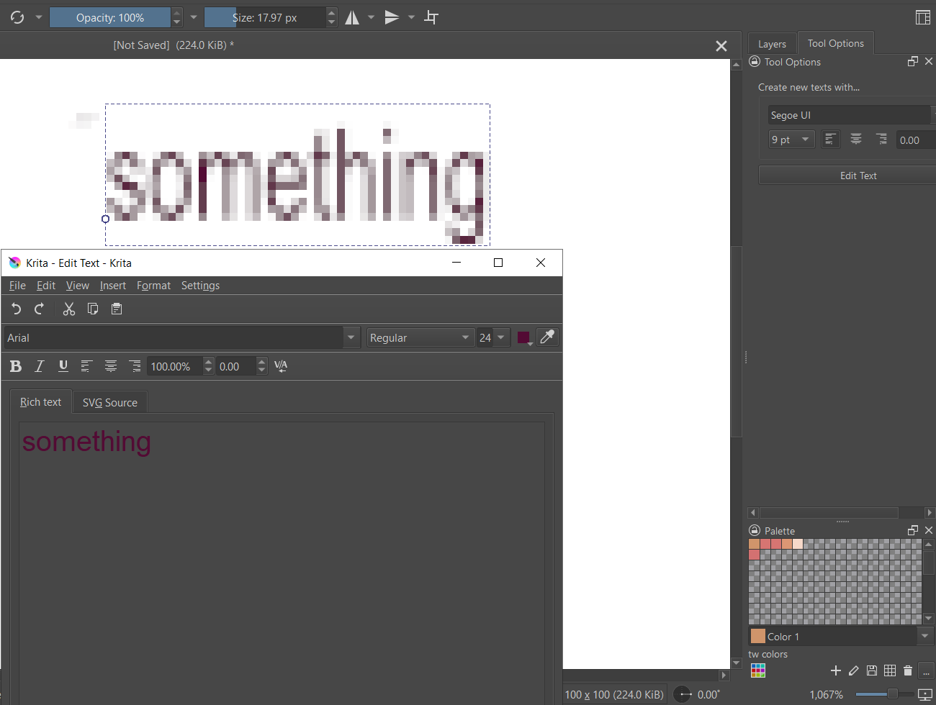Center-align text in the Edit Text toolbar
The image size is (936, 705).
tap(111, 366)
